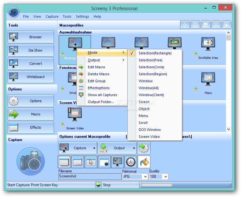This screenshot has height=197, width=241.
Task: Click the status bar progress bar
Action: [156, 185]
